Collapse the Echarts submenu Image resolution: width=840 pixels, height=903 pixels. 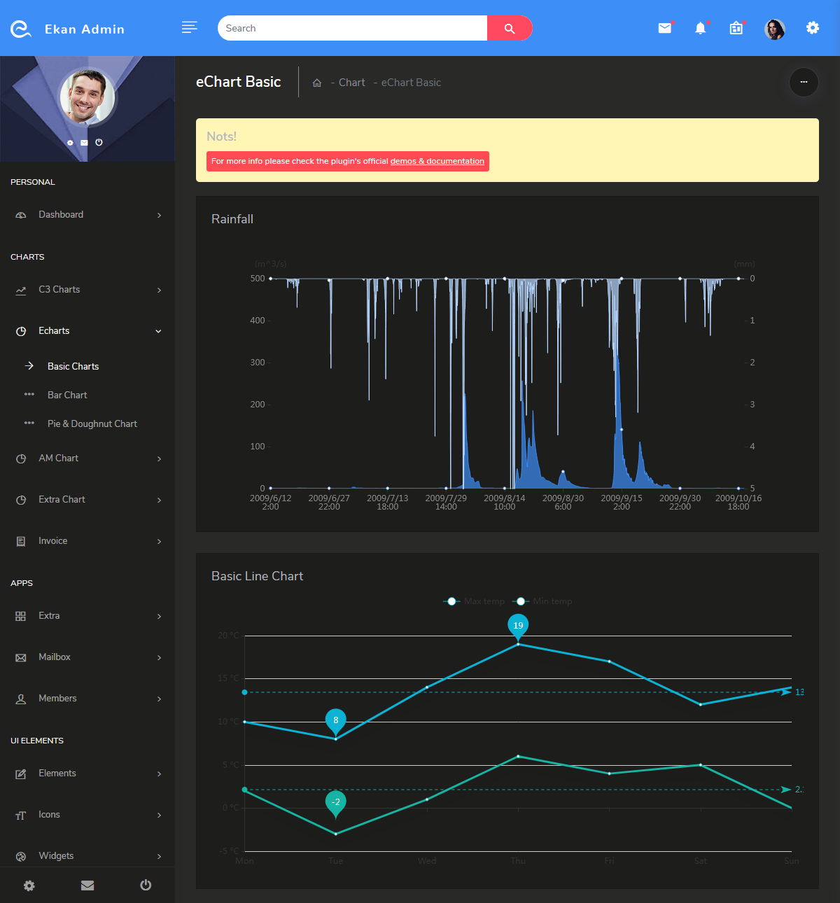[x=54, y=330]
